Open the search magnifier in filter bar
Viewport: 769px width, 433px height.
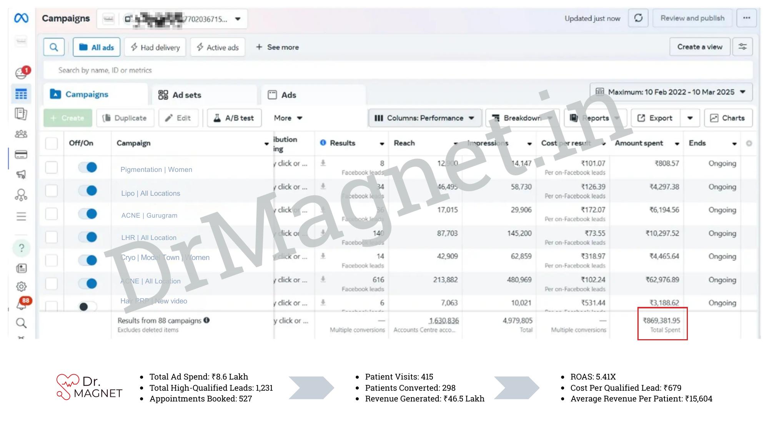[x=54, y=47]
